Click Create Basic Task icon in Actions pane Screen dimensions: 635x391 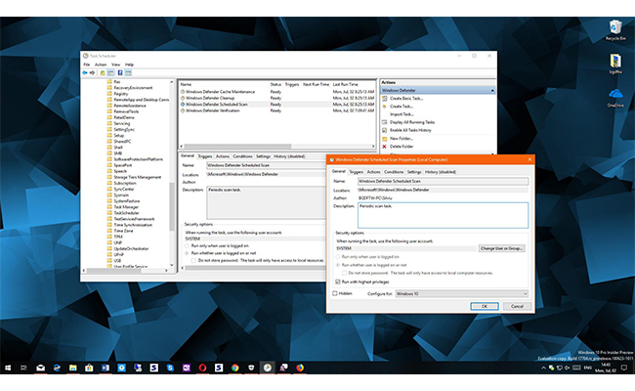coord(385,99)
